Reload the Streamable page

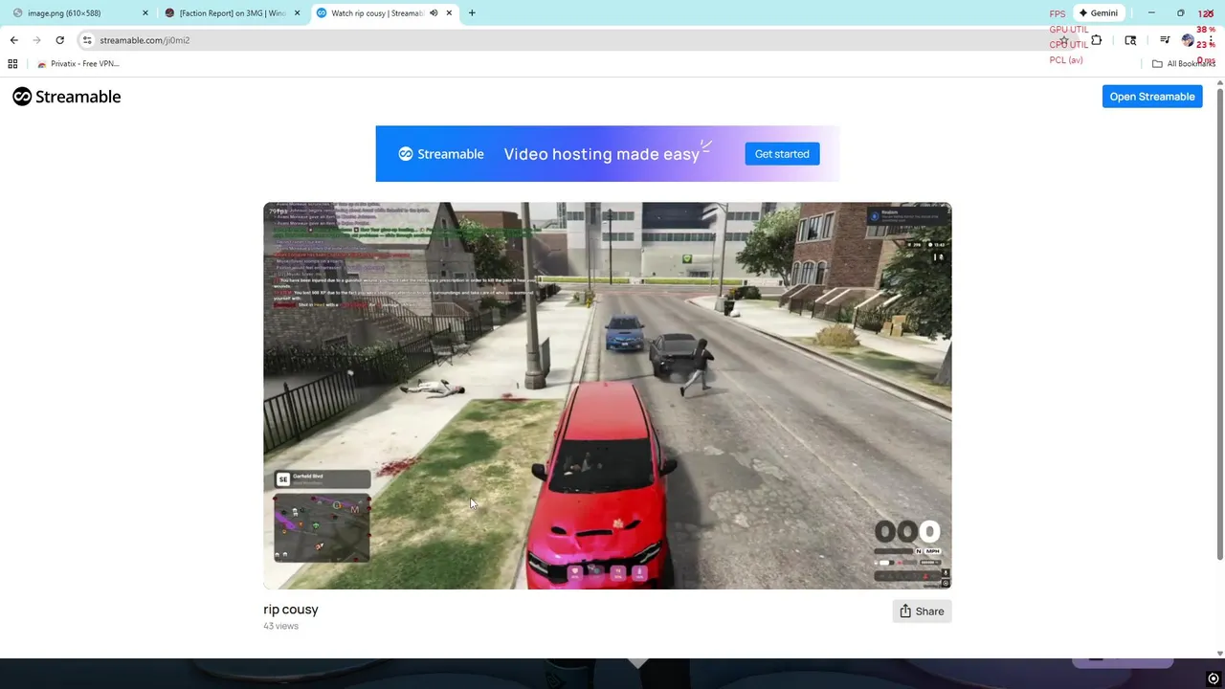click(x=59, y=40)
